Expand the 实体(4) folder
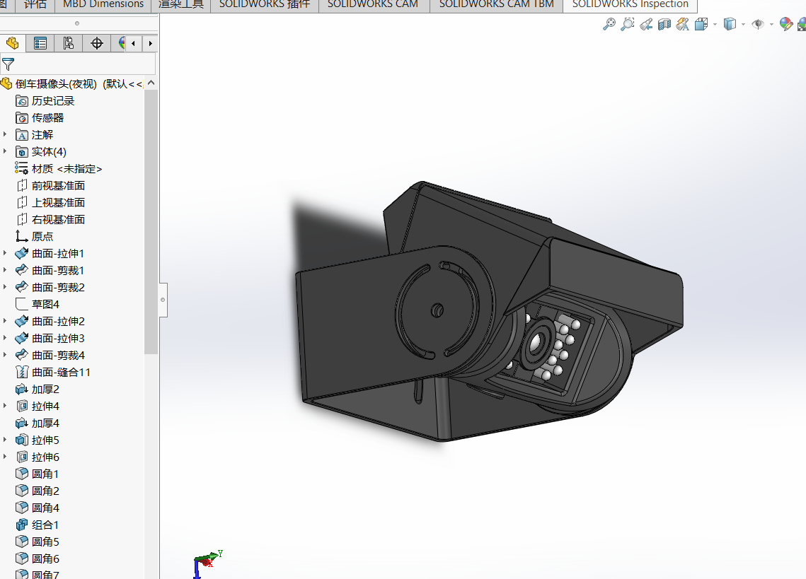 tap(5, 151)
